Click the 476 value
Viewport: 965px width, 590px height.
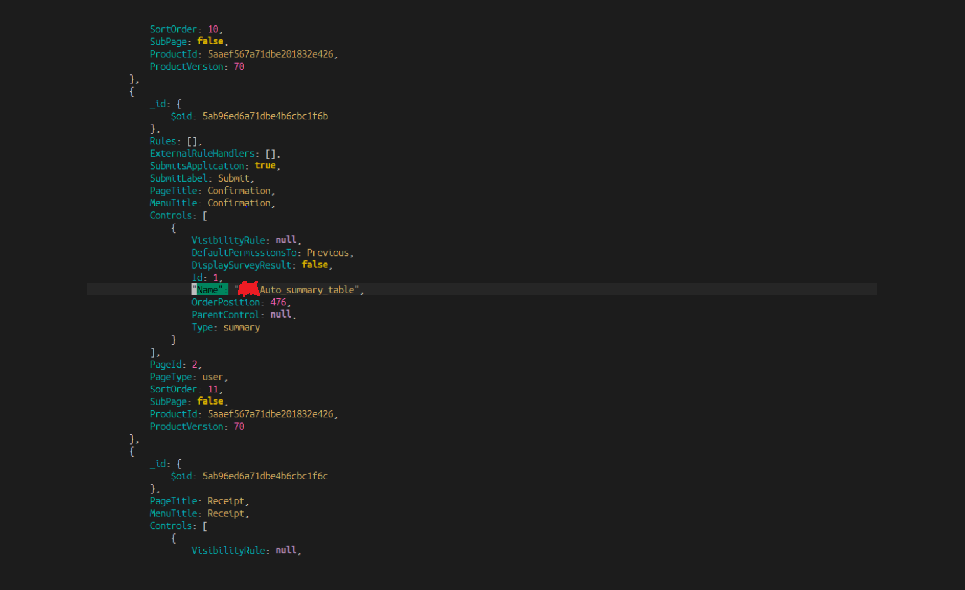278,302
